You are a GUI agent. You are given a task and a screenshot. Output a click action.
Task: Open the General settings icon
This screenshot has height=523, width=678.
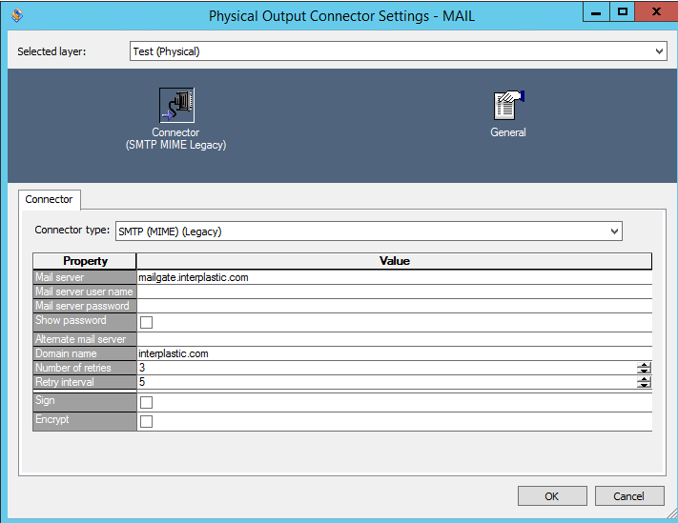pyautogui.click(x=508, y=106)
